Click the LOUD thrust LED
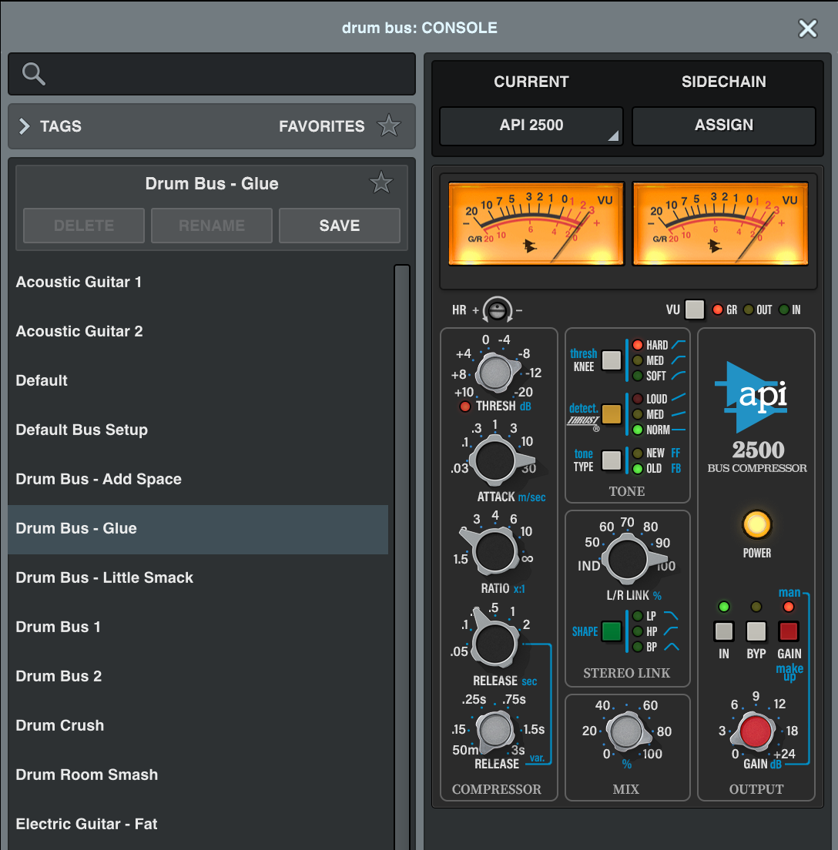 tap(638, 399)
